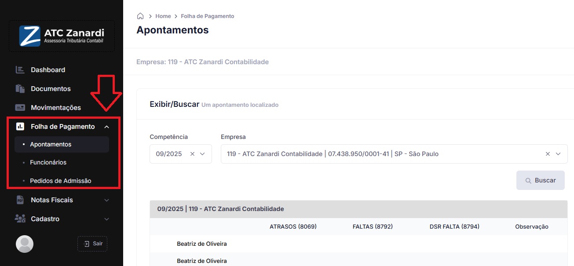Open the user avatar profile

[x=25, y=244]
